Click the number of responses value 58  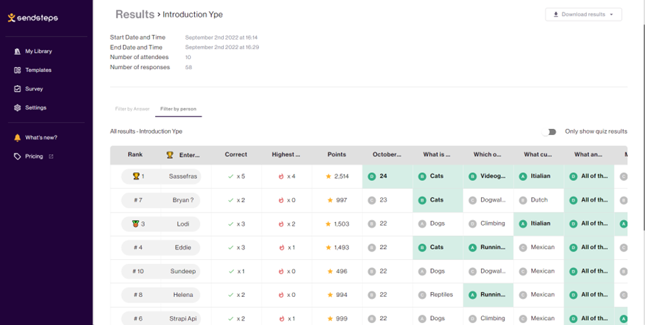pyautogui.click(x=189, y=67)
